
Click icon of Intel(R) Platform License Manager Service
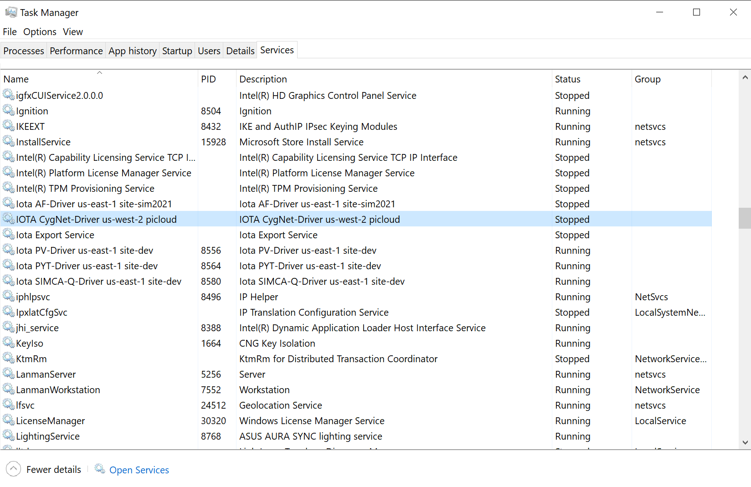click(9, 172)
